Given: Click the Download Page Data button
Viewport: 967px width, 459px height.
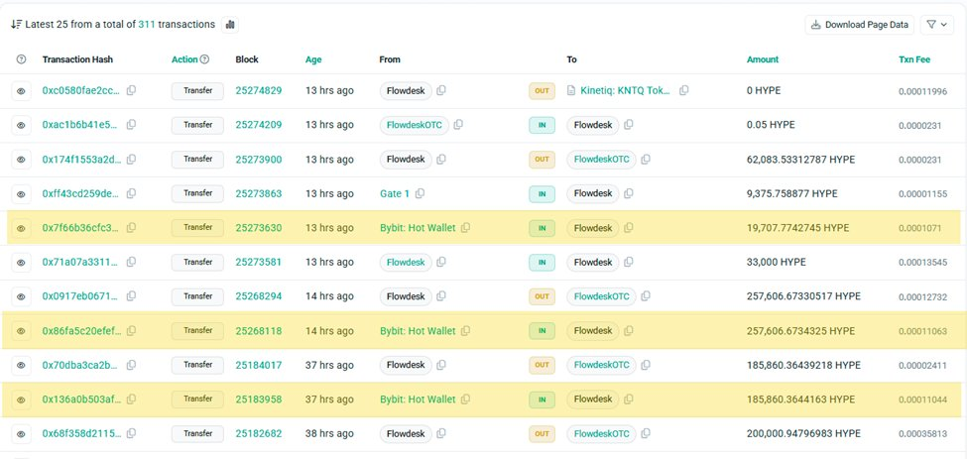Looking at the screenshot, I should click(859, 25).
